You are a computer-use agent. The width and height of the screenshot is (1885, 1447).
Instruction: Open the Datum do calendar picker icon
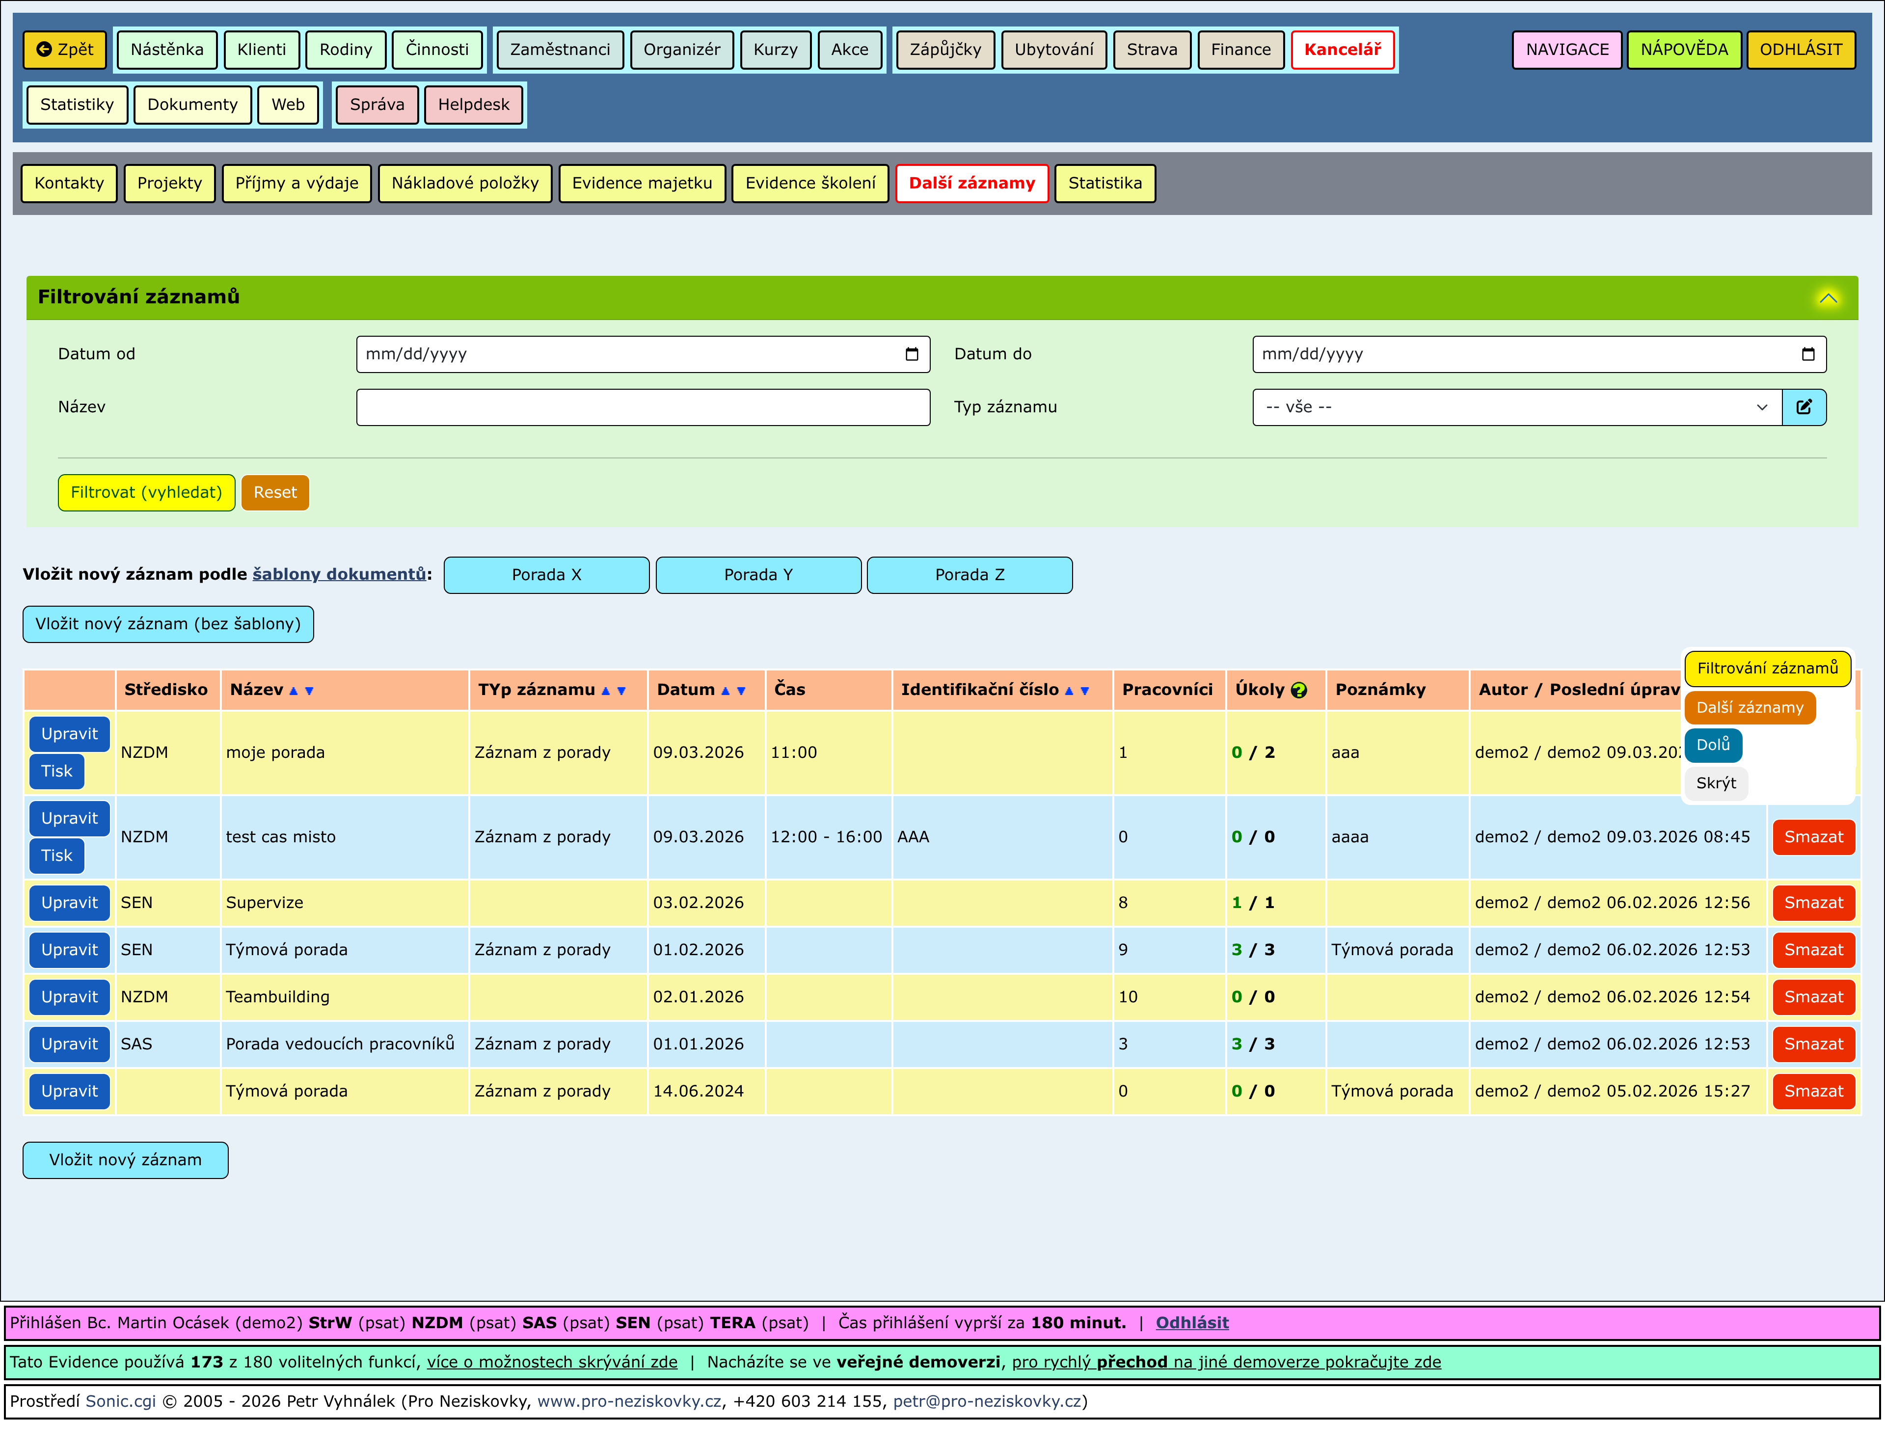point(1807,354)
